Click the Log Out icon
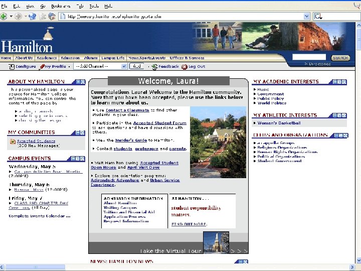The height and width of the screenshot is (271, 361). [185, 67]
